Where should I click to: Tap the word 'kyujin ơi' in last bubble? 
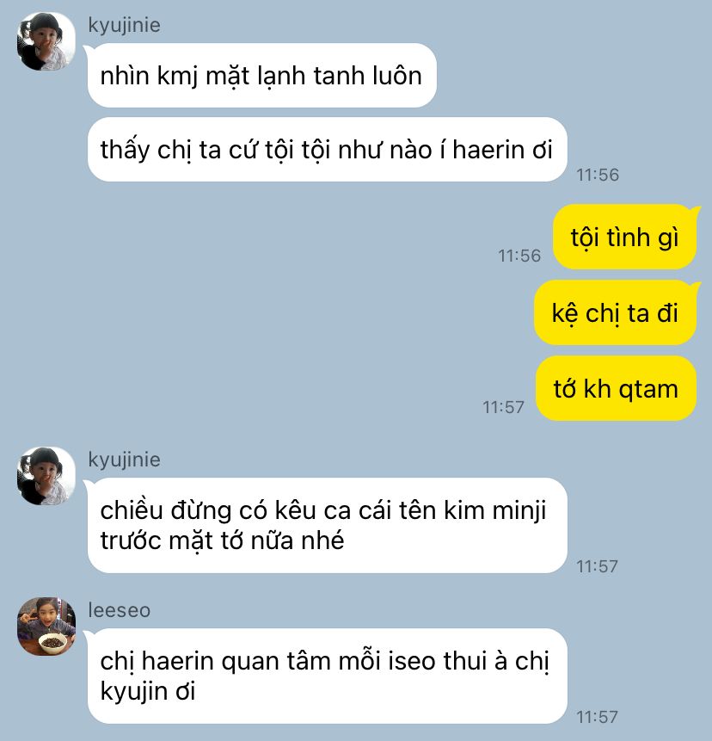point(148,692)
